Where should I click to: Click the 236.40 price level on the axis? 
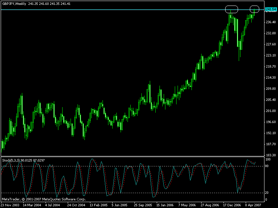270,22
